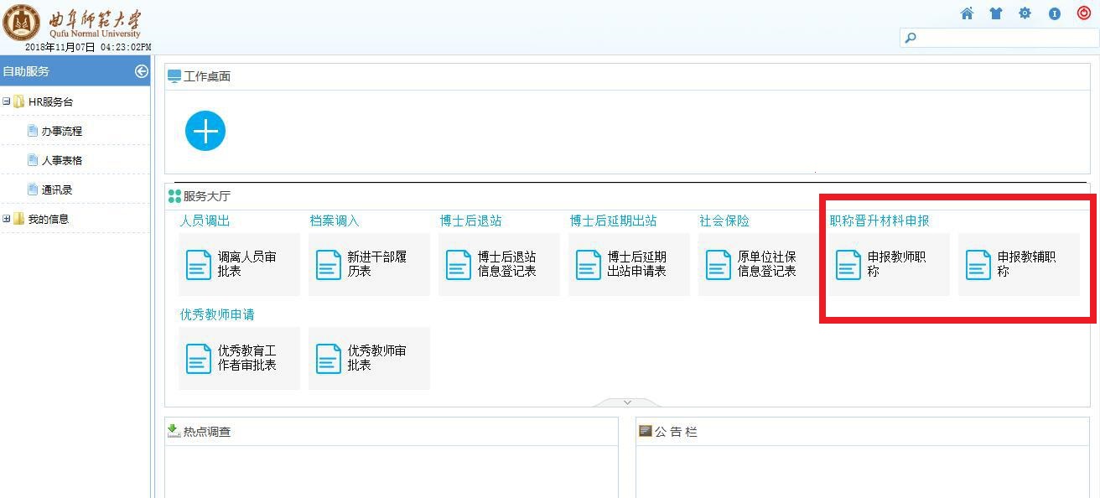Open 优秀教师审批表 form

point(369,358)
